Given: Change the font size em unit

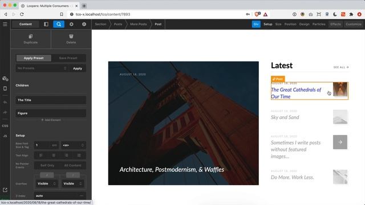Looking at the screenshot, I should [x=54, y=145].
